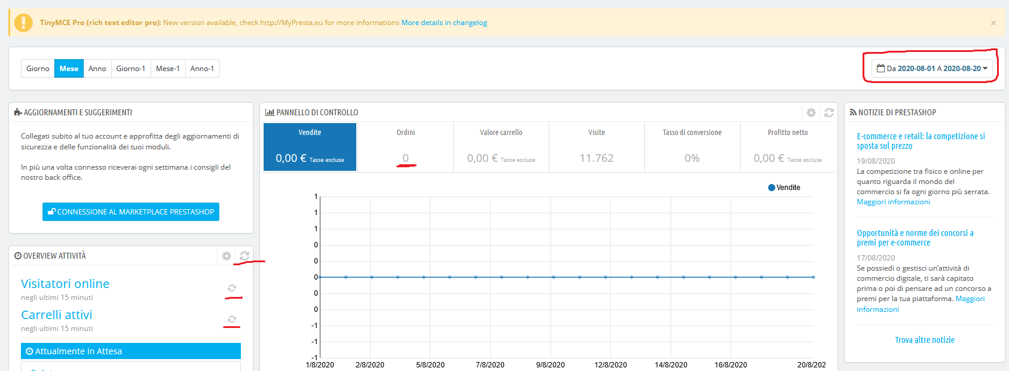The width and height of the screenshot is (1009, 371).
Task: Open the Visitatori online link
Action: [x=65, y=284]
